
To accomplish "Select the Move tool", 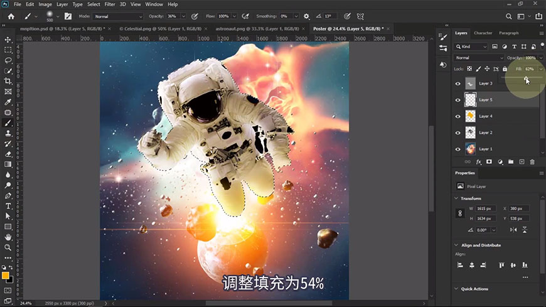I will coord(8,40).
